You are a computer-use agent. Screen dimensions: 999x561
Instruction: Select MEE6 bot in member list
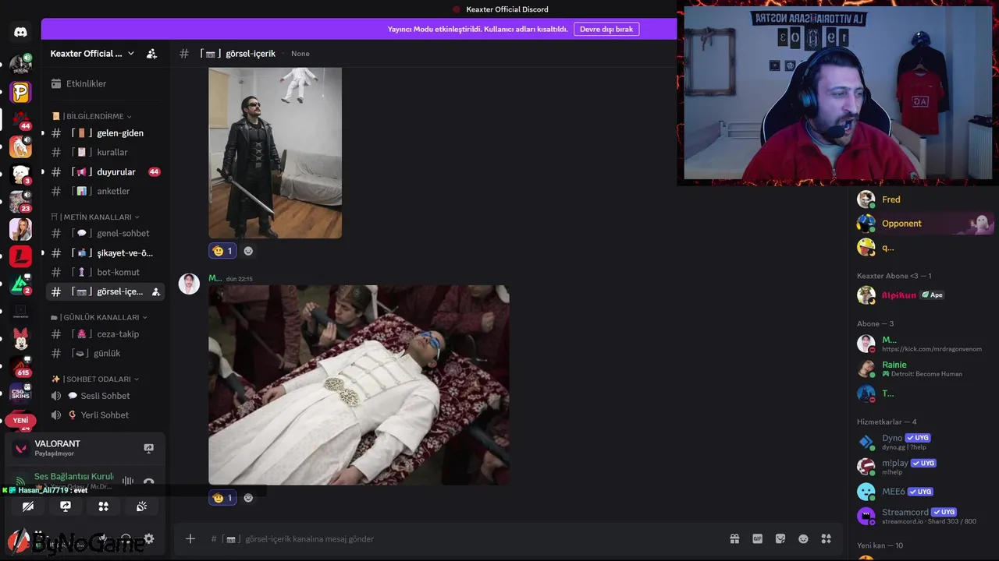coord(924,492)
